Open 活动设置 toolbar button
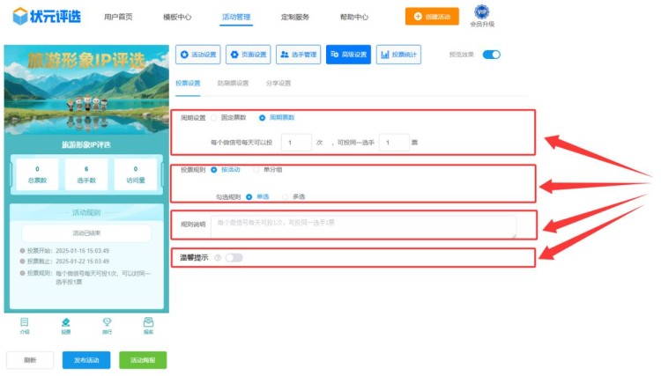 [198, 55]
